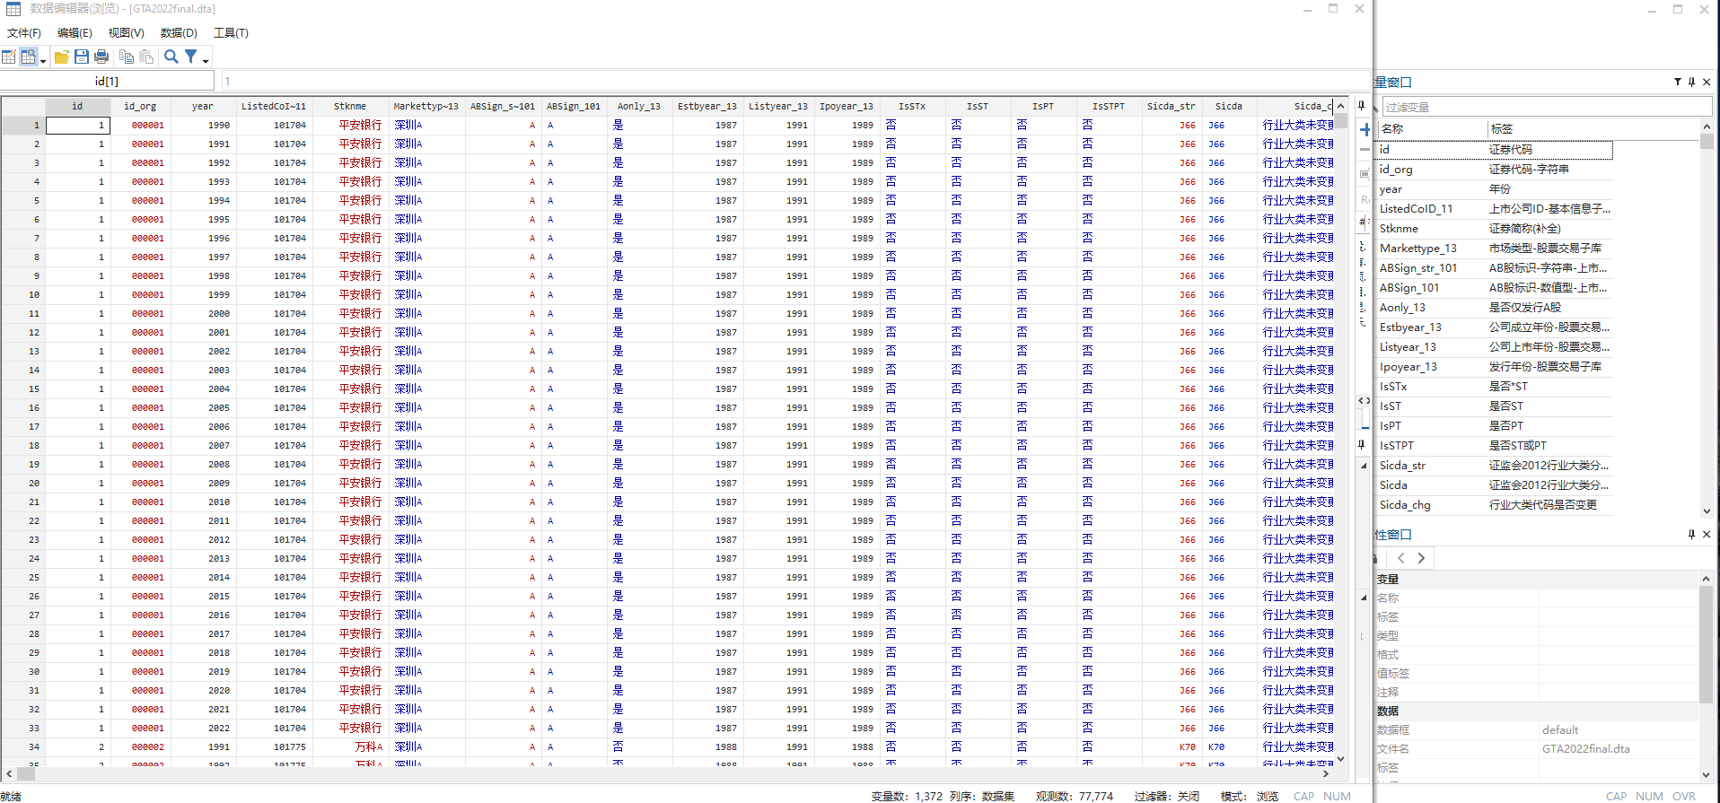Viewport: 1720px width, 803px height.
Task: Select the Listyear_13 column header
Action: coord(778,106)
